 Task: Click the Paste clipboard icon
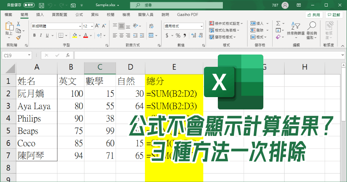(x=9, y=26)
